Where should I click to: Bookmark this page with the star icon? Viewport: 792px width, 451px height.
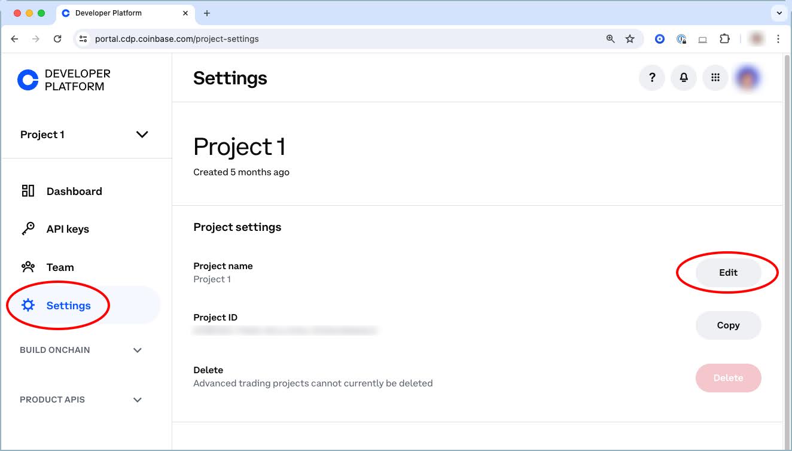(630, 39)
